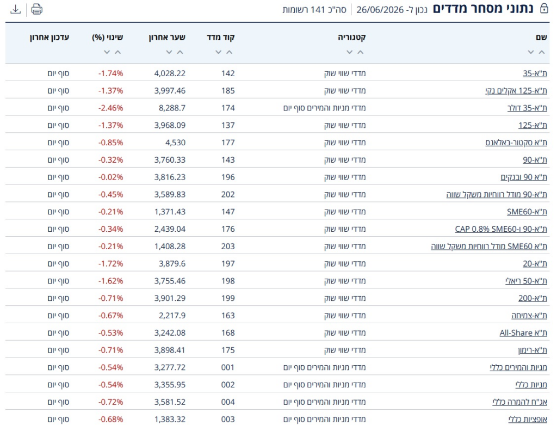The height and width of the screenshot is (425, 557).
Task: Sort name column ascending with up arrow
Action: 541,52
